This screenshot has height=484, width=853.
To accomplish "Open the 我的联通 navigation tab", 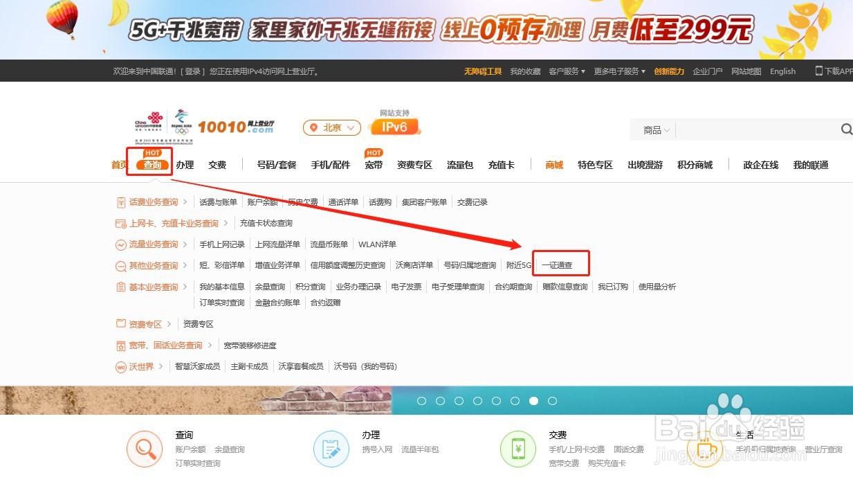I will point(811,165).
